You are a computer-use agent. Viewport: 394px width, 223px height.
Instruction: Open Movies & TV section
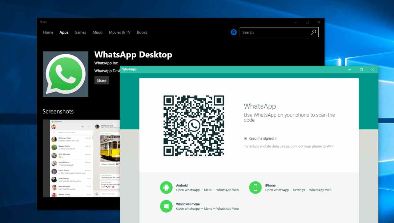120,32
